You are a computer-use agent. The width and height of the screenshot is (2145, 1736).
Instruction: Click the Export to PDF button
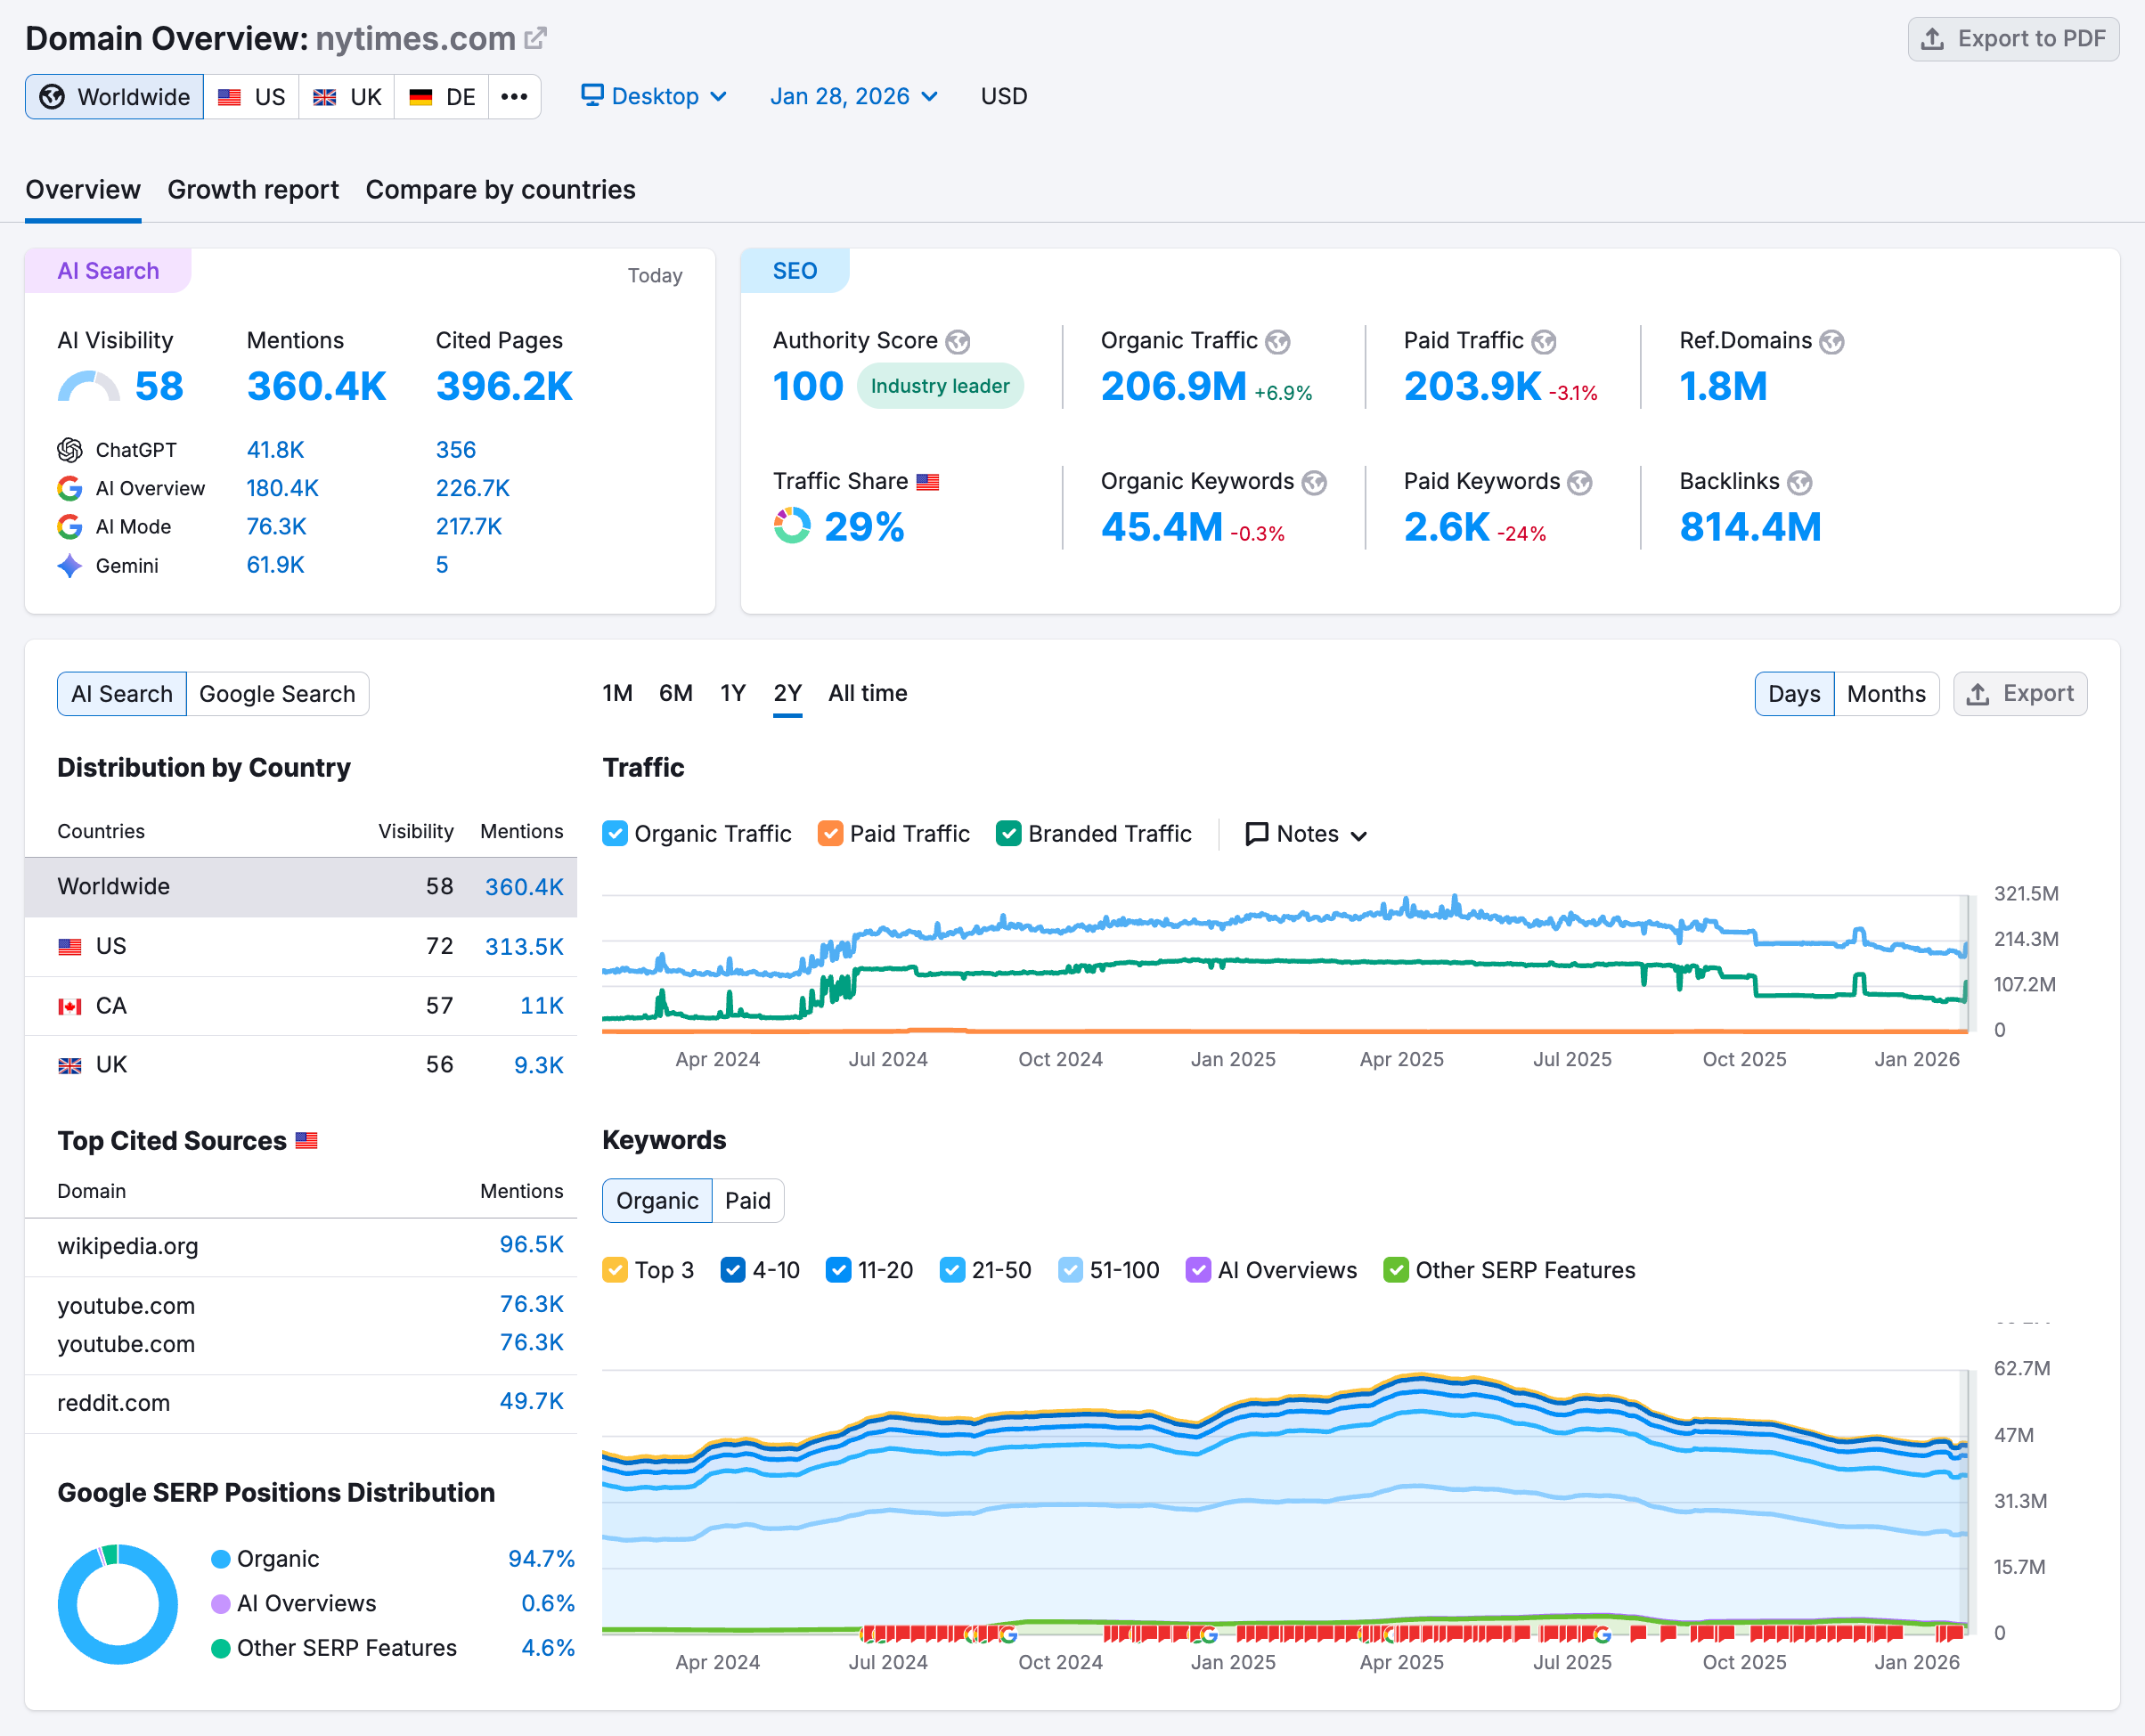[x=2013, y=39]
